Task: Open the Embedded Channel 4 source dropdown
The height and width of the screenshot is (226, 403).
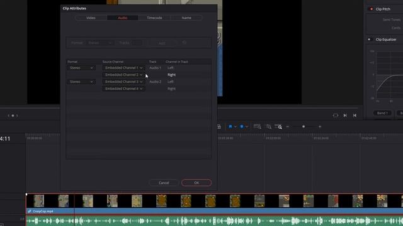Action: click(123, 89)
